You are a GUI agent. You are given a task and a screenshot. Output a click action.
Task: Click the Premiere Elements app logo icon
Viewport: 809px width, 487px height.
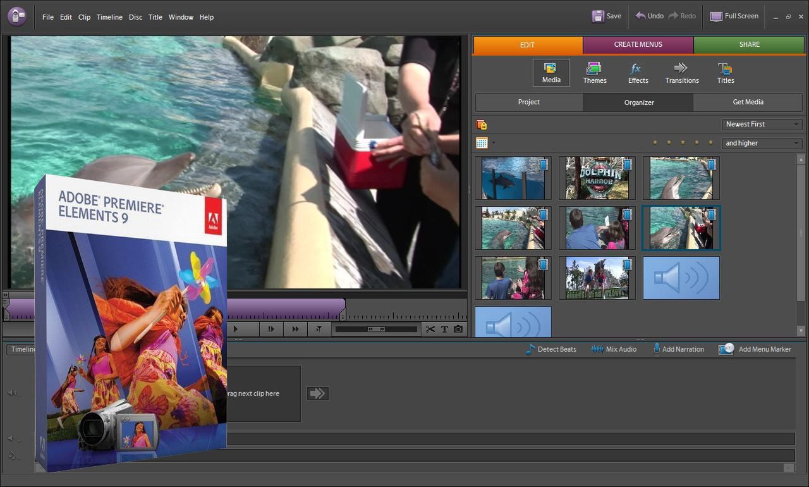tap(17, 16)
